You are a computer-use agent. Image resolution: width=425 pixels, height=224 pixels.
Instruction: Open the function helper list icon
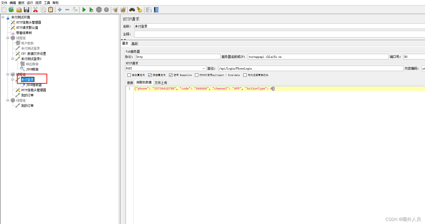tap(149, 10)
